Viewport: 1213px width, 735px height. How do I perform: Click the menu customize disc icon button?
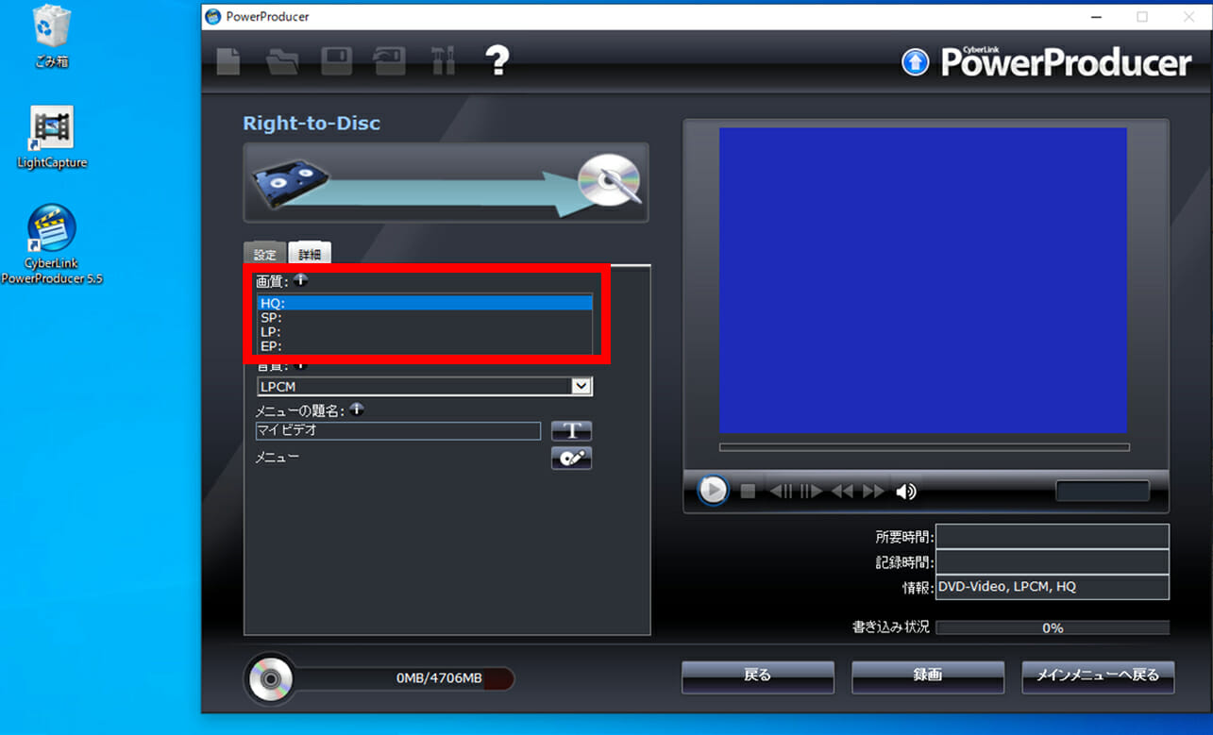(x=571, y=458)
